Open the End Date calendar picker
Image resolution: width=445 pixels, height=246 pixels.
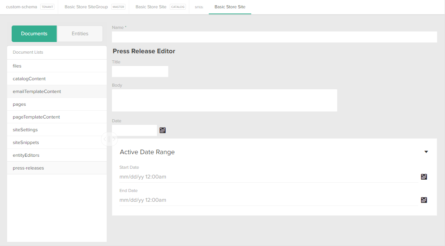point(424,200)
